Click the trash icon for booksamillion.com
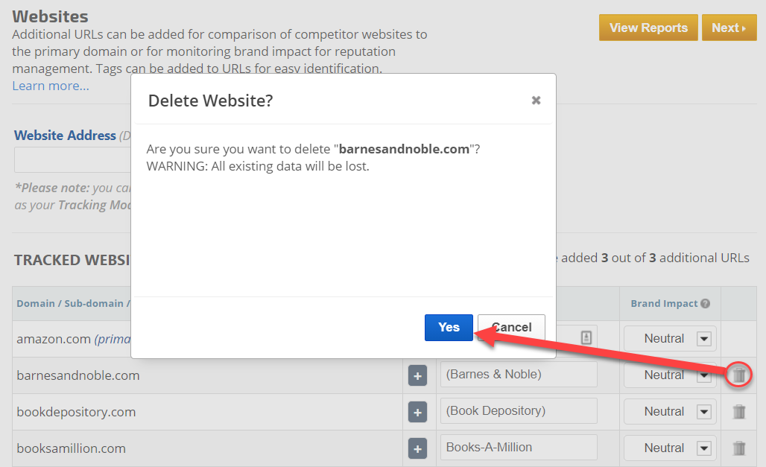766x467 pixels. pyautogui.click(x=738, y=448)
